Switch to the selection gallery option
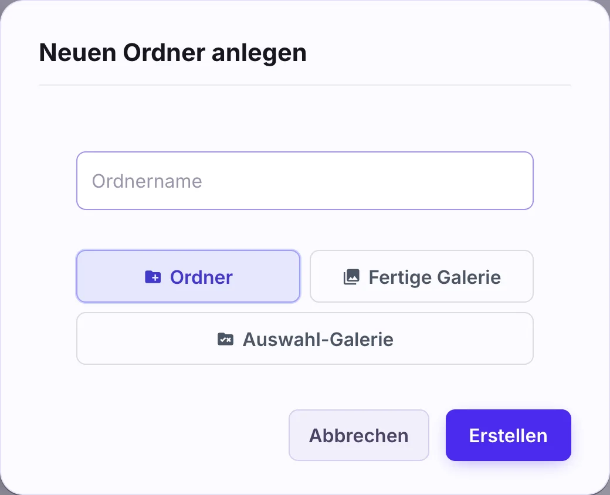Viewport: 610px width, 495px height. (x=305, y=338)
